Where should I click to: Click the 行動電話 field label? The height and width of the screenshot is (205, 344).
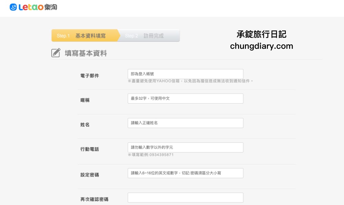89,149
